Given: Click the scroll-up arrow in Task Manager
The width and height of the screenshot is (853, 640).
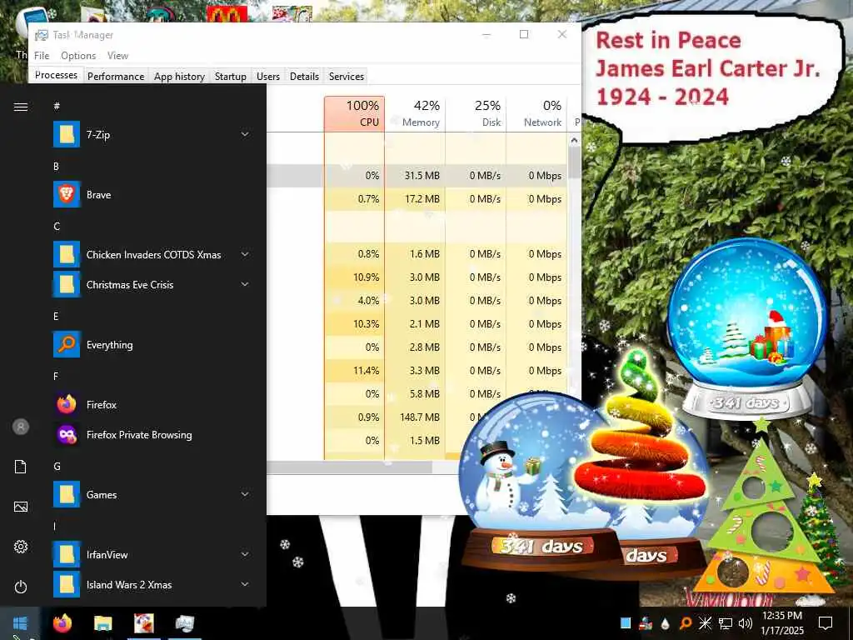Looking at the screenshot, I should coord(574,140).
